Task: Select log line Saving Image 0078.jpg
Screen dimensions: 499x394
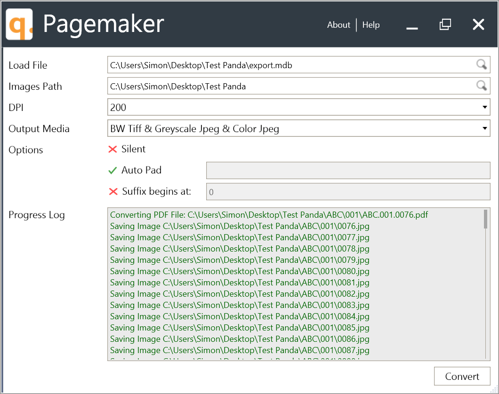Action: (240, 249)
